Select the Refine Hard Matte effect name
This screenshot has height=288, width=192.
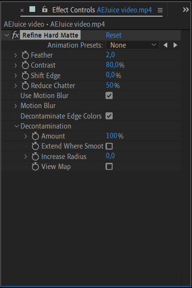(50, 35)
